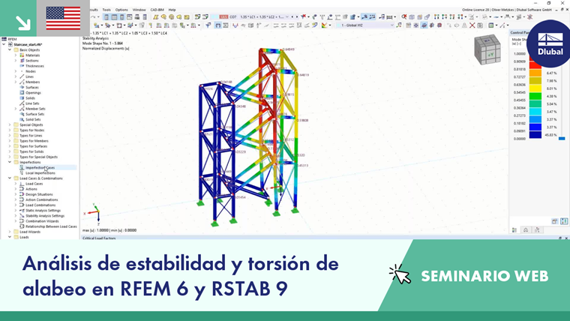Select Design Situations tree item

[x=39, y=194]
